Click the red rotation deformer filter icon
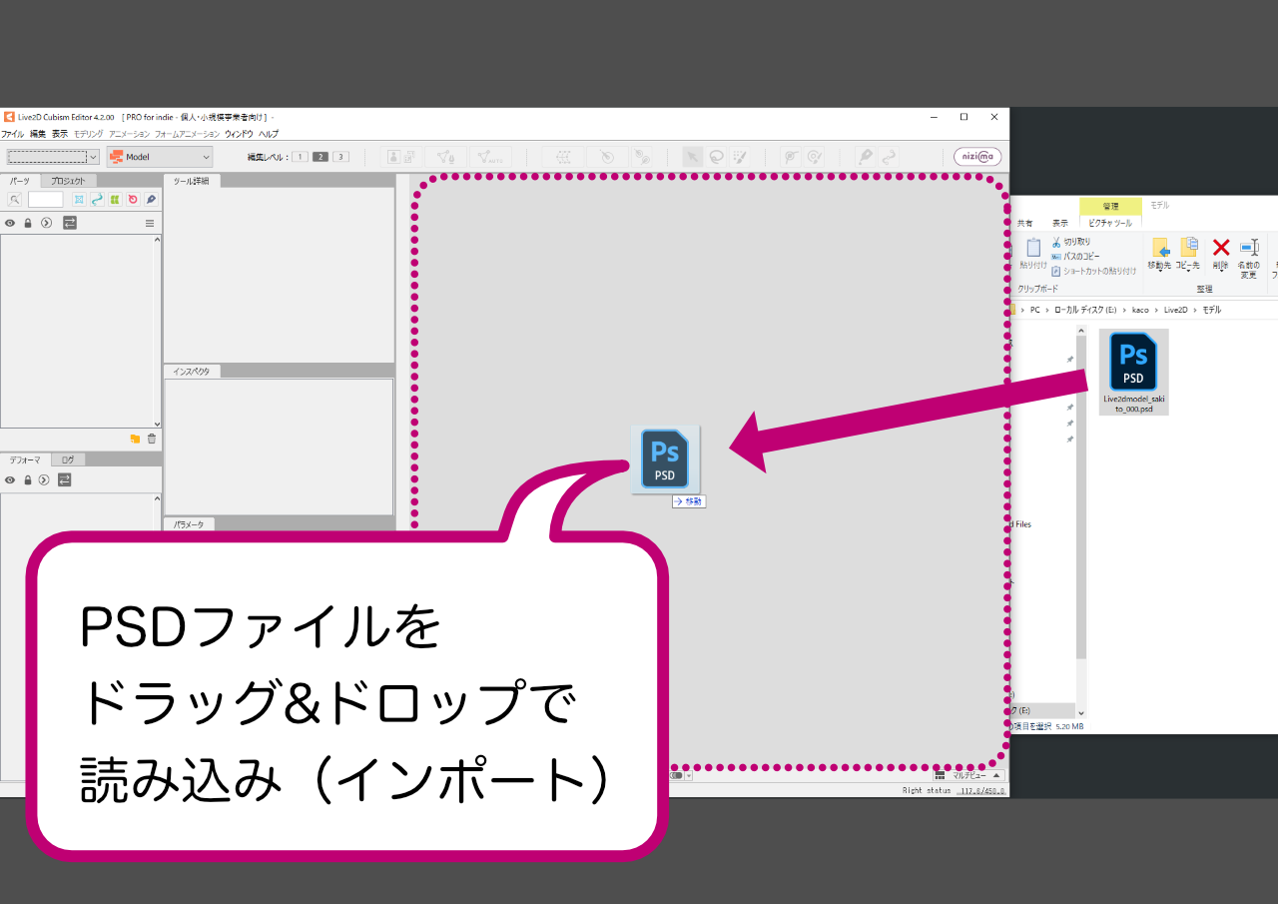1278x904 pixels. pyautogui.click(x=133, y=200)
